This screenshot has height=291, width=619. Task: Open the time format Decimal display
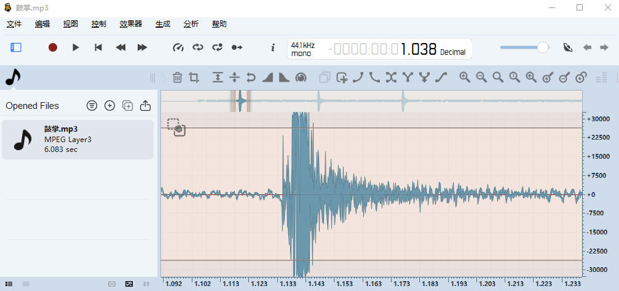pyautogui.click(x=453, y=52)
